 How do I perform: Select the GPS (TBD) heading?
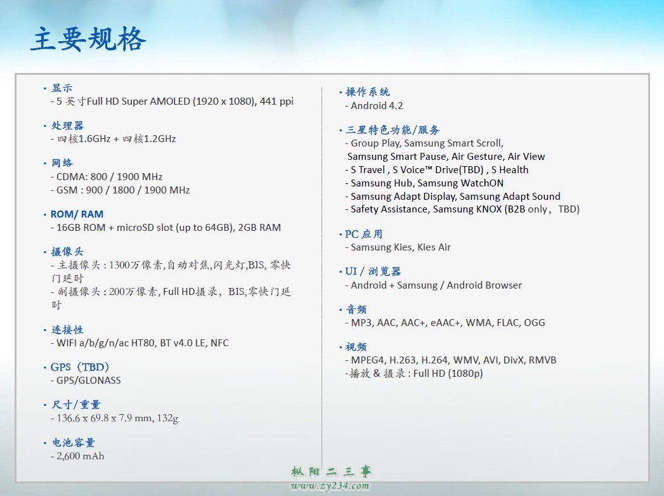(80, 367)
